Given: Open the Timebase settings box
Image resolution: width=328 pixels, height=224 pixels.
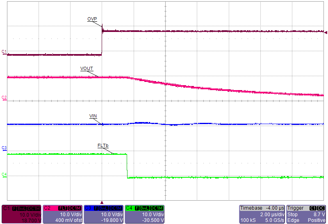Looking at the screenshot, I should [262, 214].
